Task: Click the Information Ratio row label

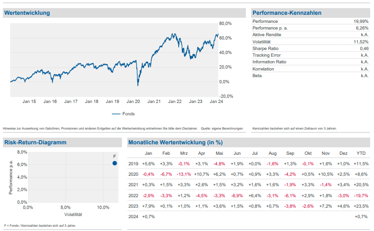Action: (x=269, y=62)
